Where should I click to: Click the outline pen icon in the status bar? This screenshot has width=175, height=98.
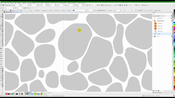point(157,96)
